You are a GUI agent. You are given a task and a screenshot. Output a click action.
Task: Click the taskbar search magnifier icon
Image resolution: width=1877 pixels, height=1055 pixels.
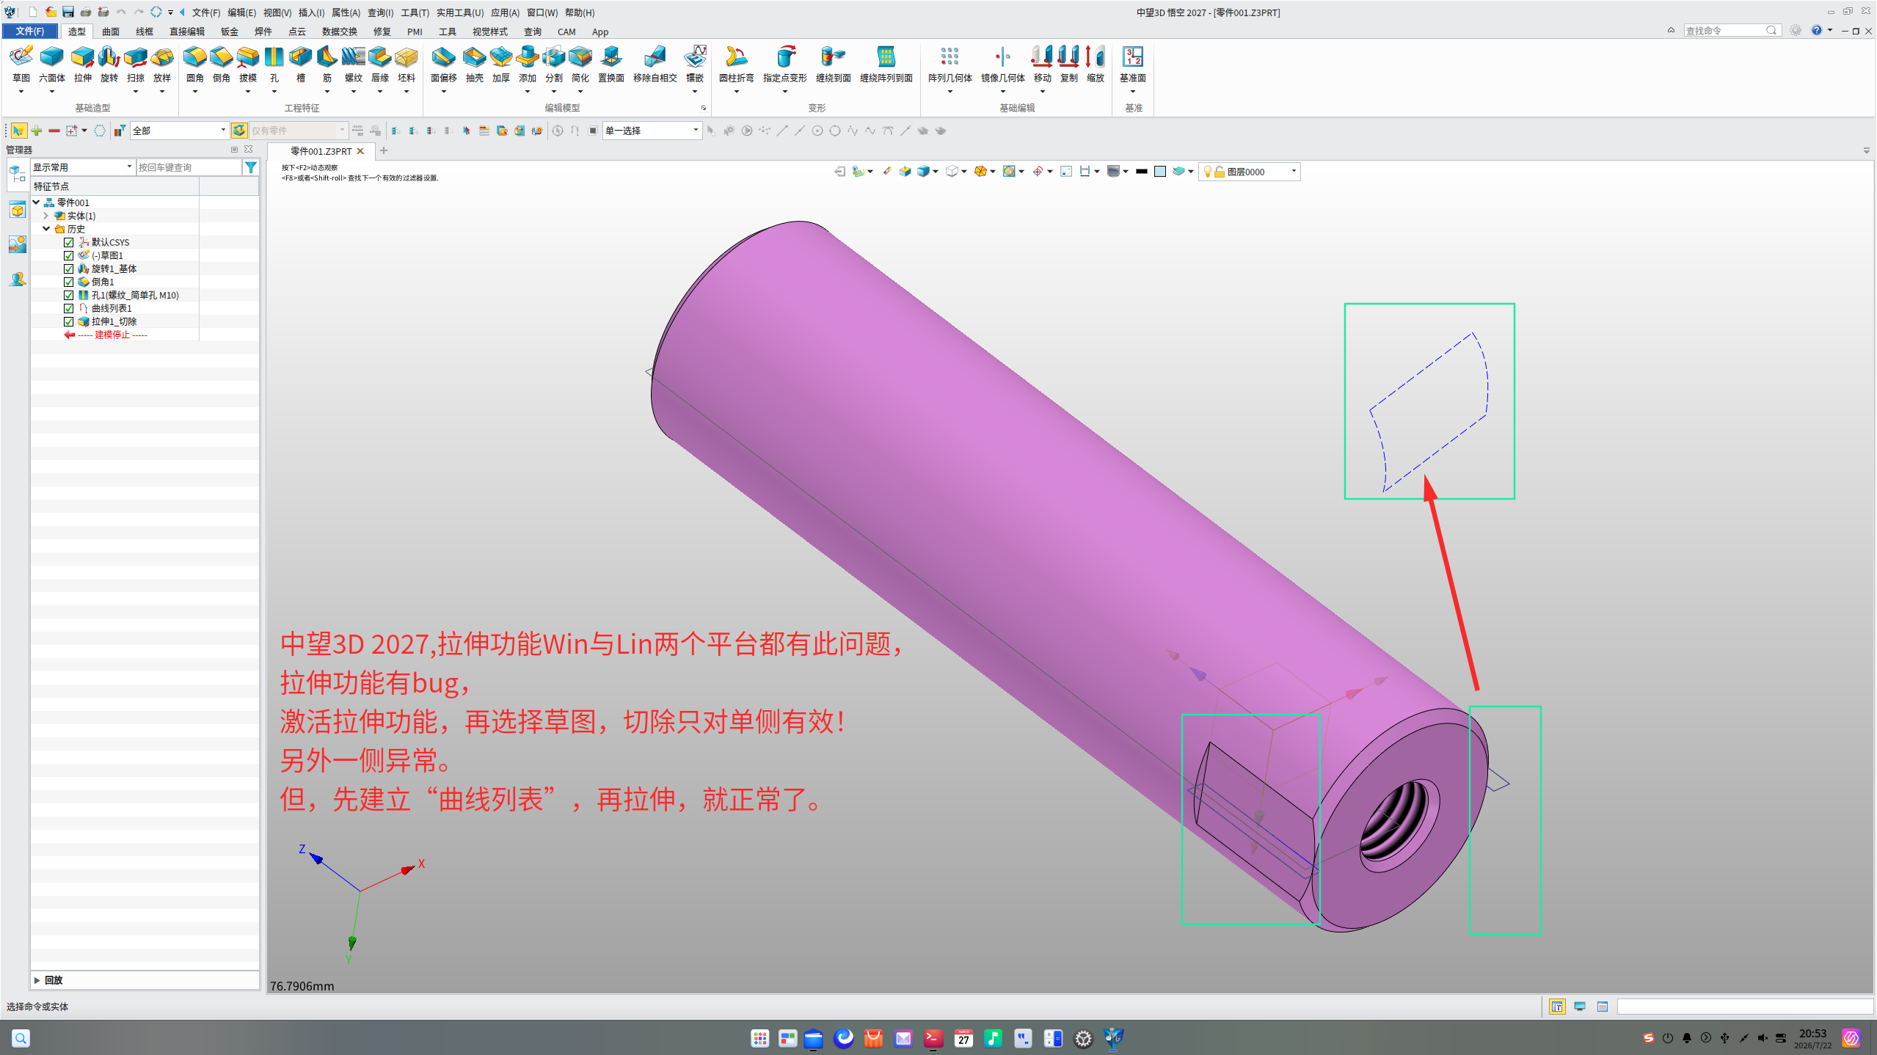pyautogui.click(x=21, y=1038)
